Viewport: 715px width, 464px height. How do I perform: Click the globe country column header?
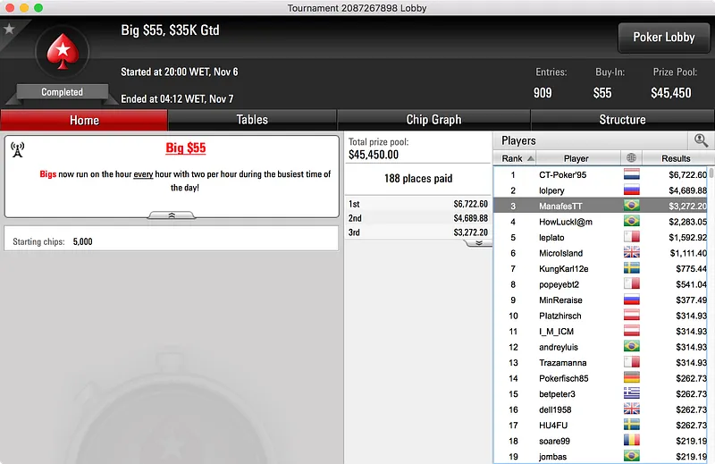(x=631, y=158)
